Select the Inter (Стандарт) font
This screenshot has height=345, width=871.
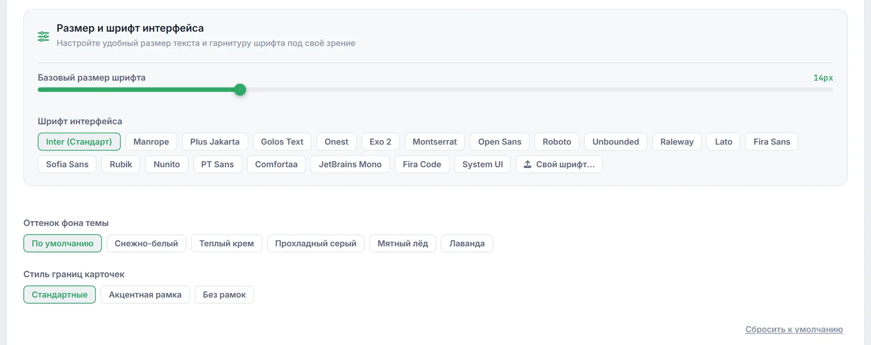79,142
